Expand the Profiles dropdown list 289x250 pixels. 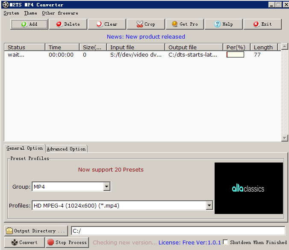pyautogui.click(x=209, y=205)
